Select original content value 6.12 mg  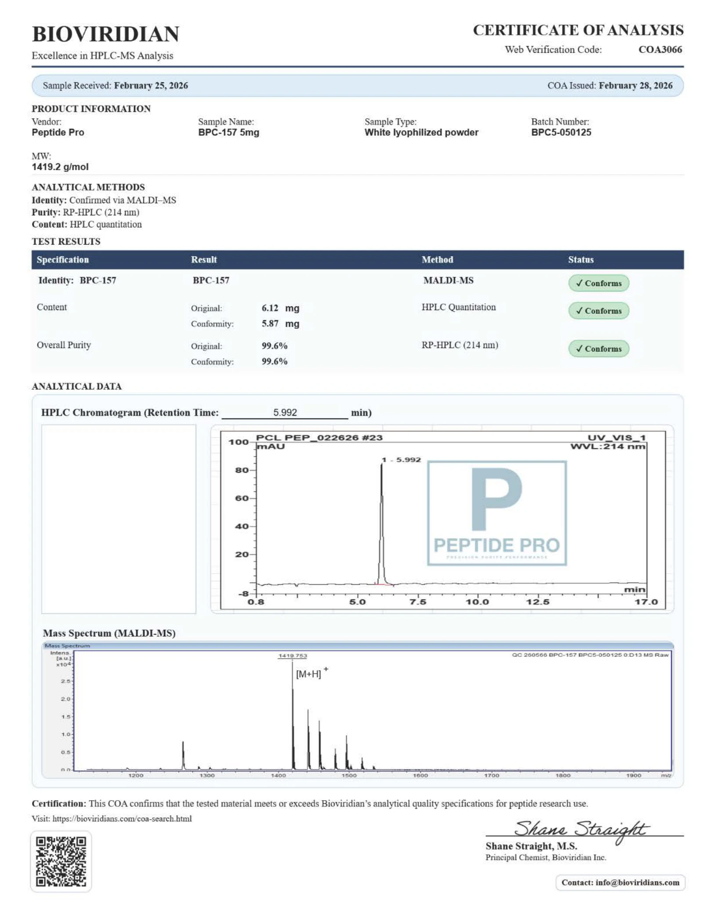[280, 308]
